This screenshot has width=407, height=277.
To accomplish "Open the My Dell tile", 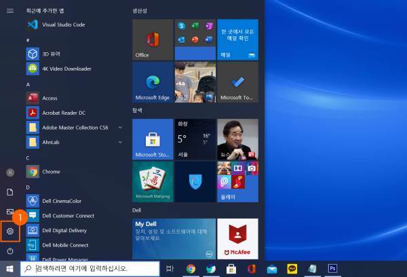I will (174, 239).
